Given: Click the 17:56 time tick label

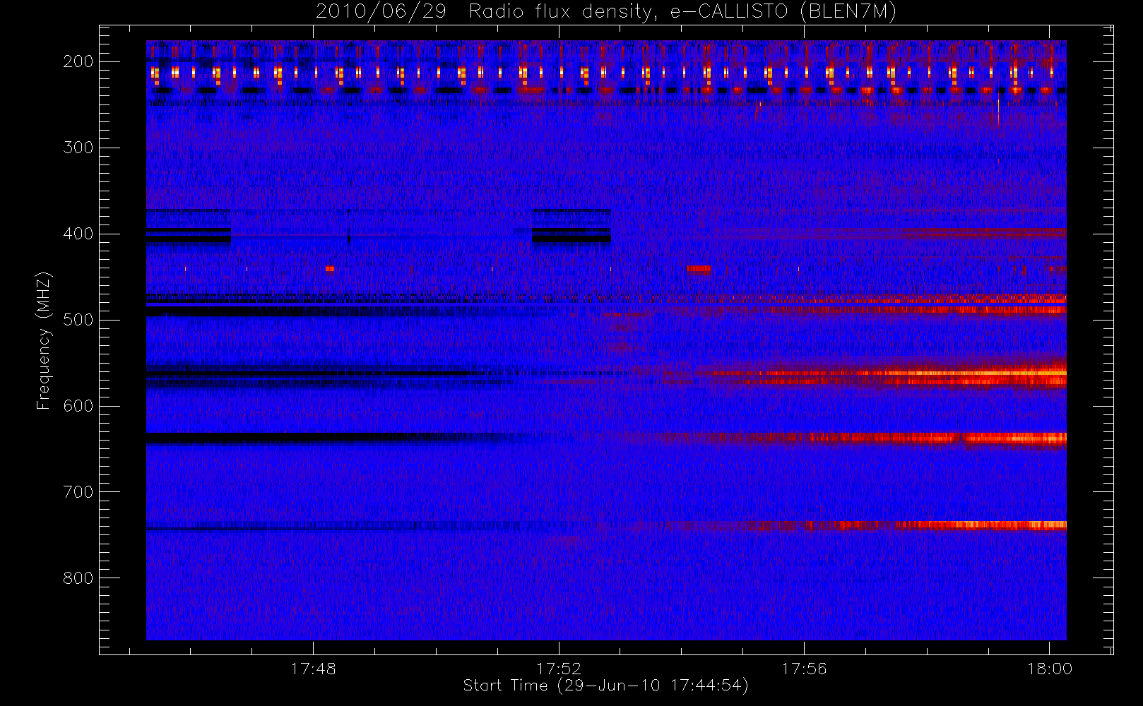Looking at the screenshot, I should tap(804, 669).
